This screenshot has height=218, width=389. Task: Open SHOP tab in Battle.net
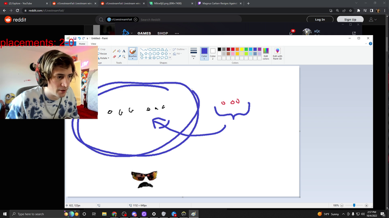pos(162,33)
